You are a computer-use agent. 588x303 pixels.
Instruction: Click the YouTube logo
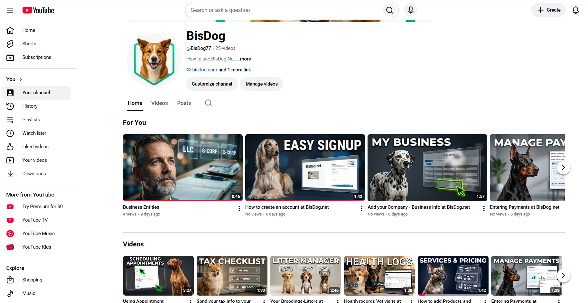point(38,10)
